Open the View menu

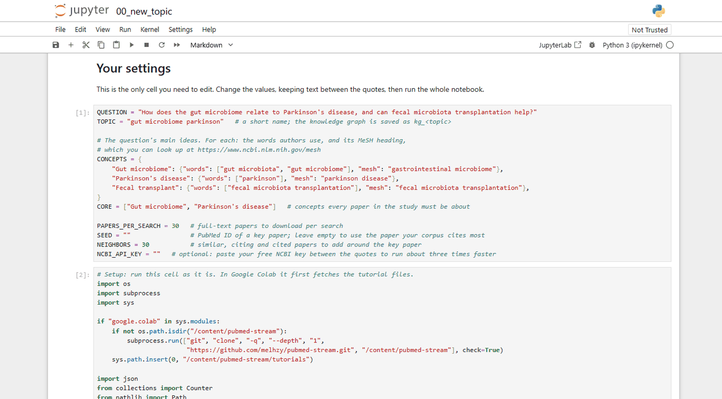(103, 29)
